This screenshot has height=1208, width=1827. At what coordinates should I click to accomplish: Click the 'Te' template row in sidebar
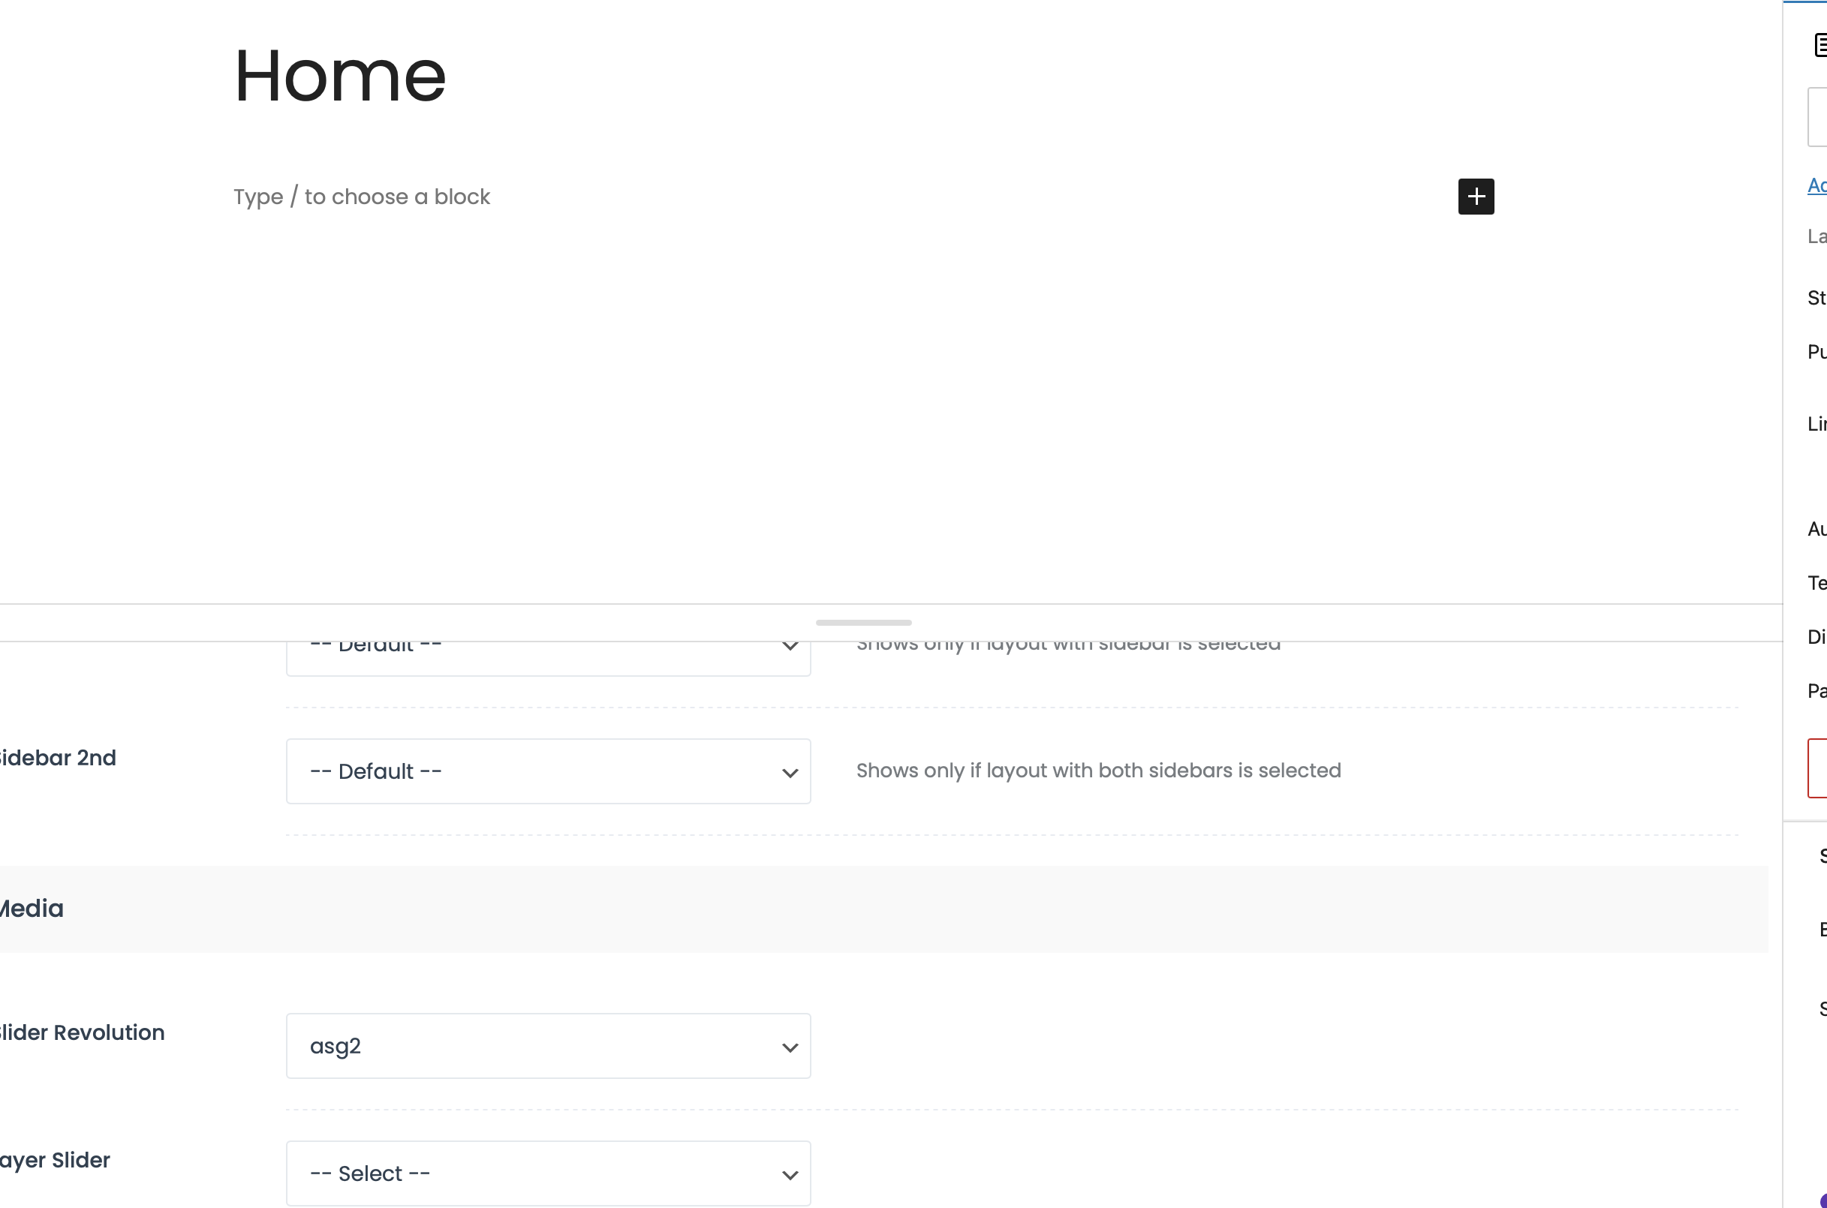pos(1816,582)
